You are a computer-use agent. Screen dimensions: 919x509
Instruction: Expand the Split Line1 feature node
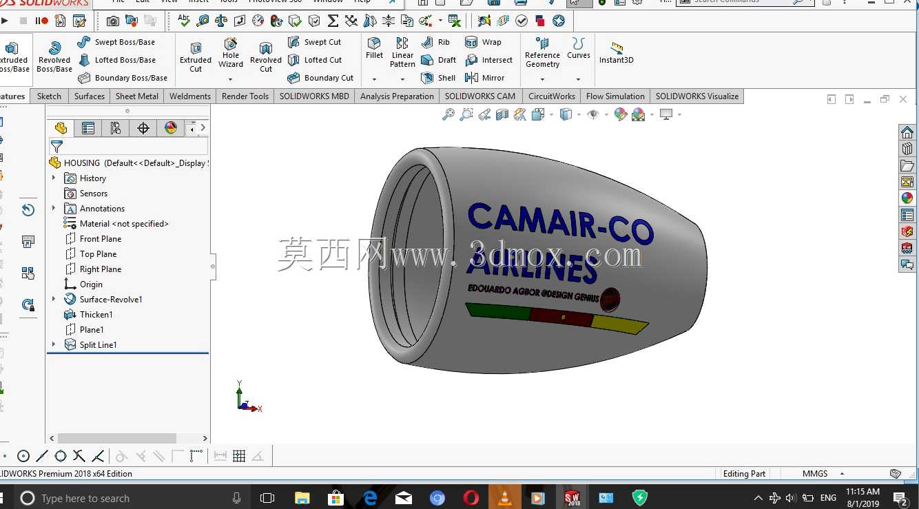click(x=54, y=345)
